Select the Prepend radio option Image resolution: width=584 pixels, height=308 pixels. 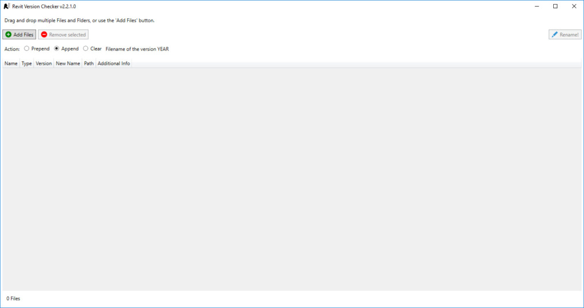point(36,49)
